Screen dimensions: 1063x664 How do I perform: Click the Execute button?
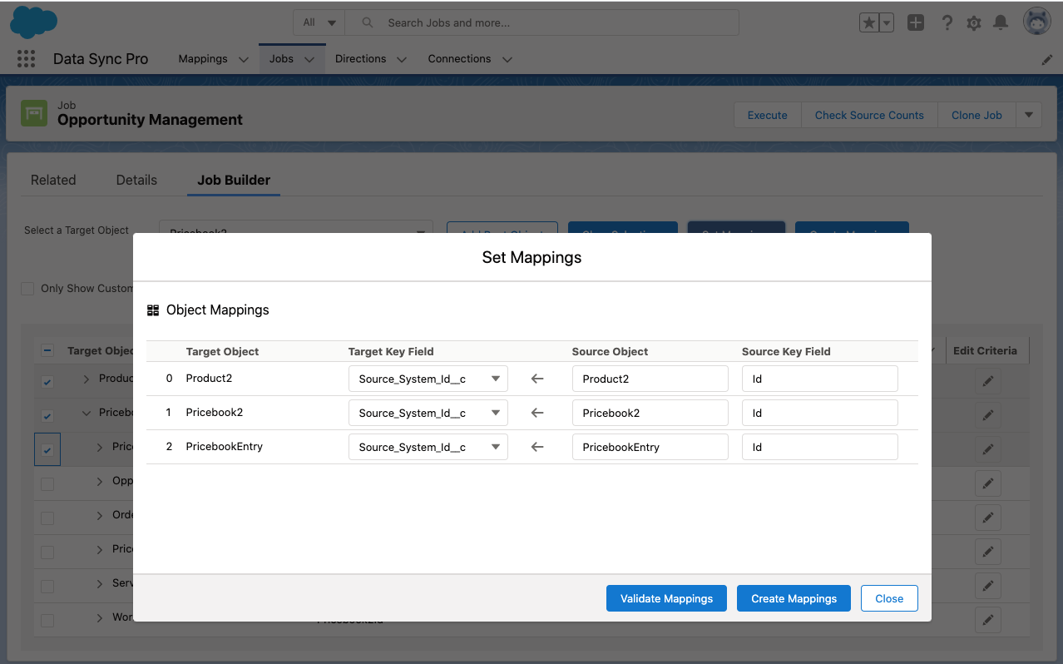(767, 115)
